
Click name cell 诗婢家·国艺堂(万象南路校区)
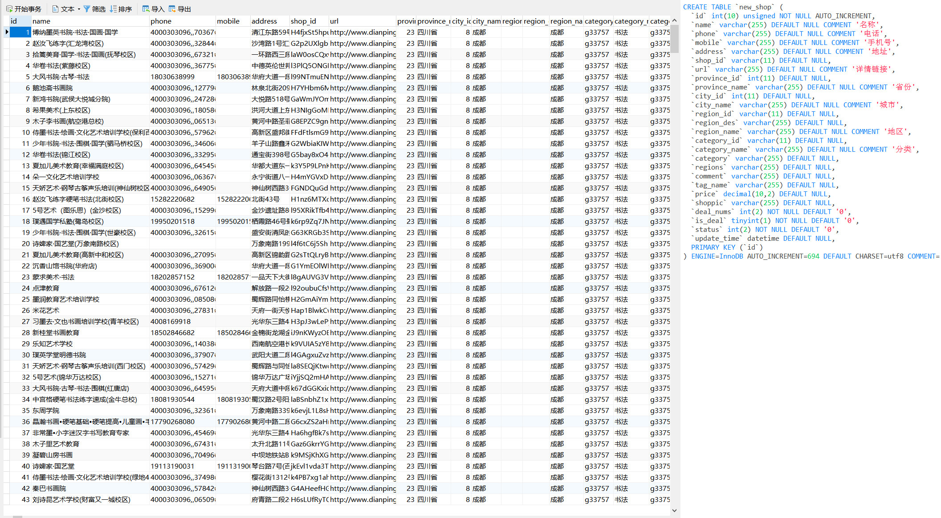click(90, 243)
